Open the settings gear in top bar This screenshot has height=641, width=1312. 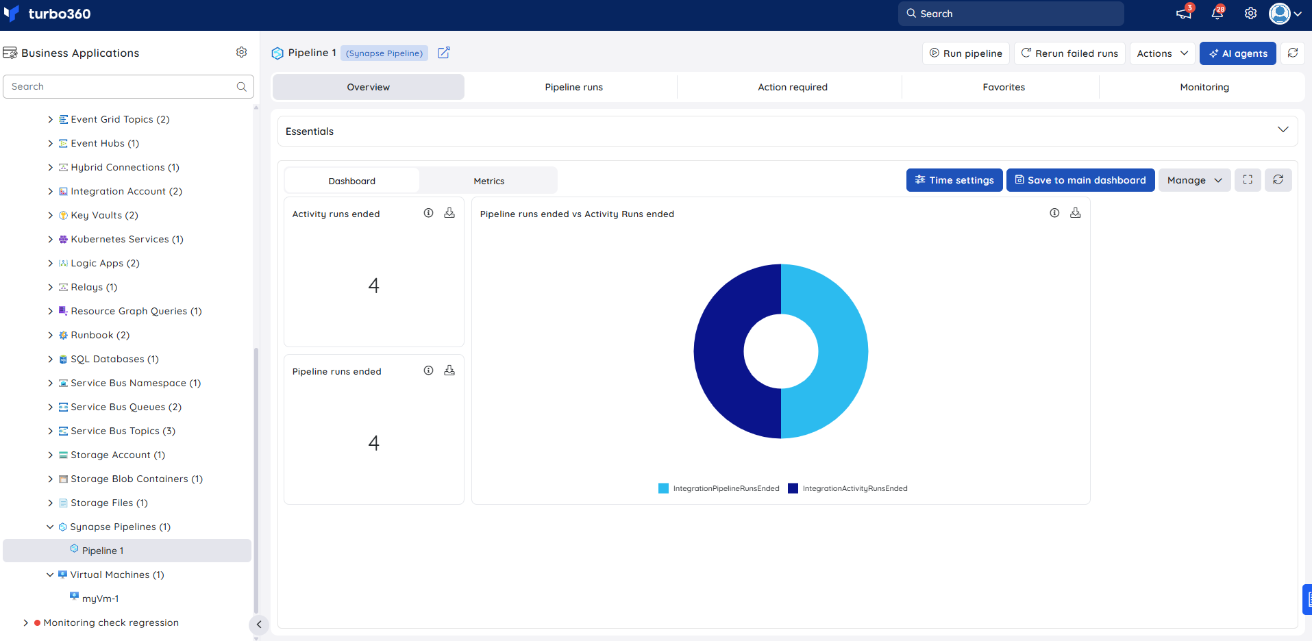(1250, 13)
